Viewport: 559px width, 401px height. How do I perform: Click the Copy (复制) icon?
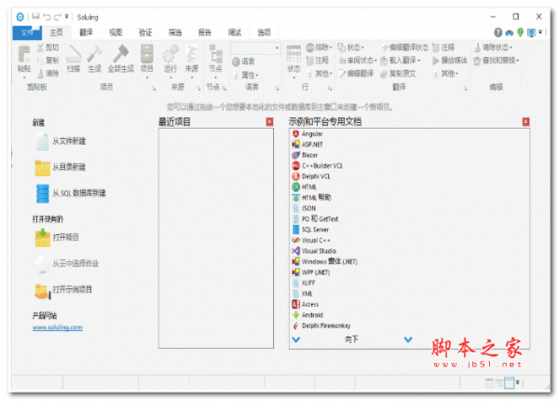41,61
